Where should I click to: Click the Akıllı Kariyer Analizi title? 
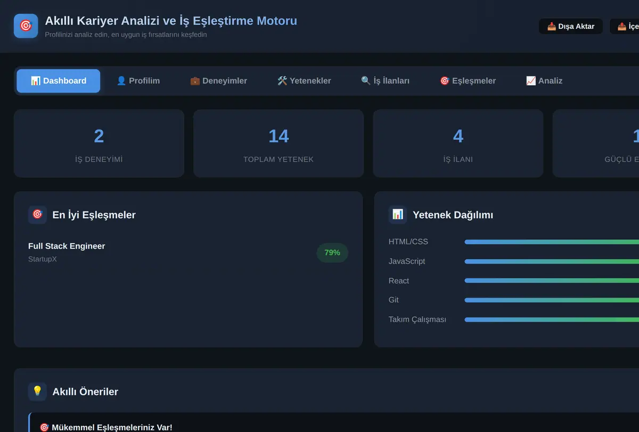171,21
